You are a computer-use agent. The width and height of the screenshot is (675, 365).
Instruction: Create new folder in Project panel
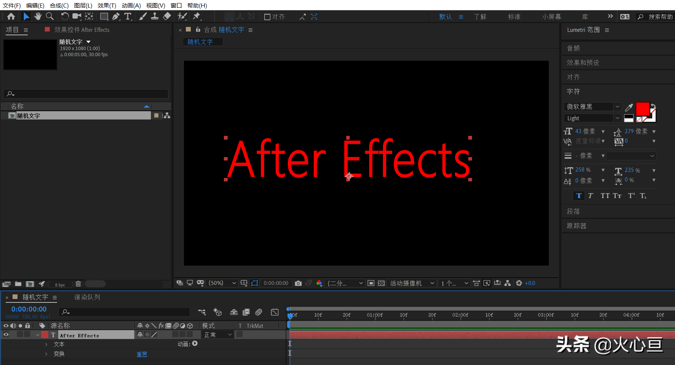click(x=18, y=284)
